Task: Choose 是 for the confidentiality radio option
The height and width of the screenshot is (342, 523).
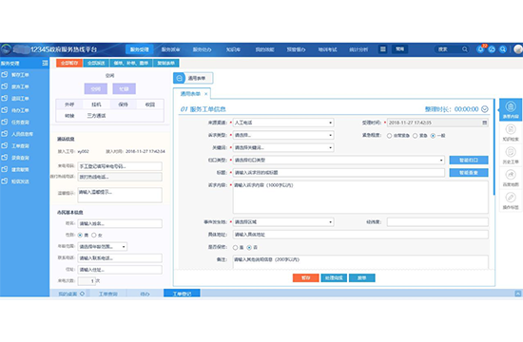Action: (235, 247)
